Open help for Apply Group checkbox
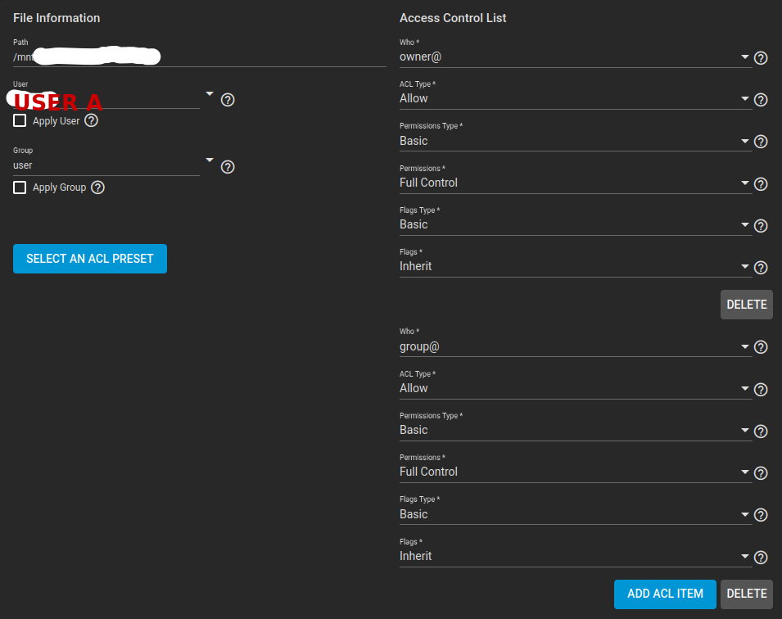This screenshot has height=619, width=782. [x=97, y=188]
